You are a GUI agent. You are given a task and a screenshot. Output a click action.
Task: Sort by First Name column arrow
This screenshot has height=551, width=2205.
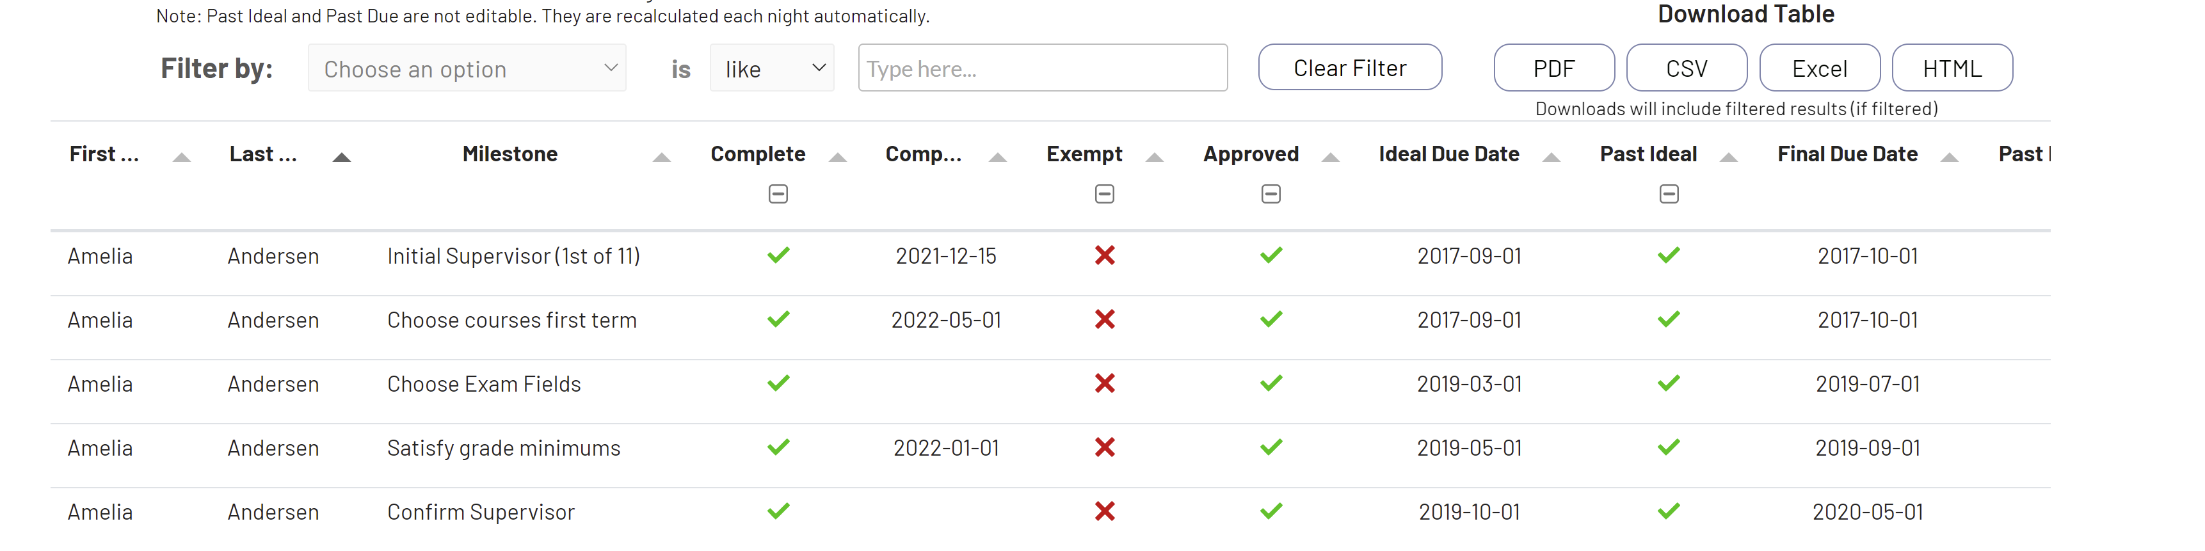pyautogui.click(x=182, y=157)
